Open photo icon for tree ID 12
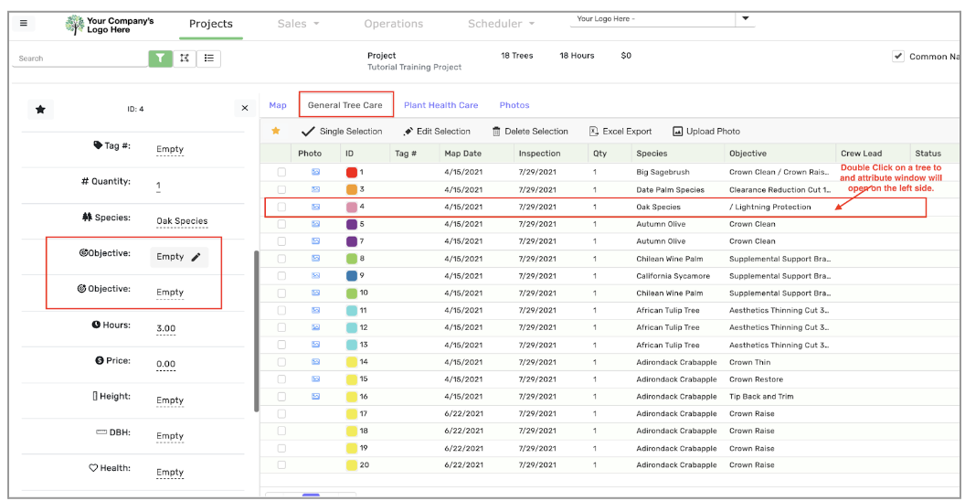Viewport: 965px width, 501px height. tap(315, 327)
